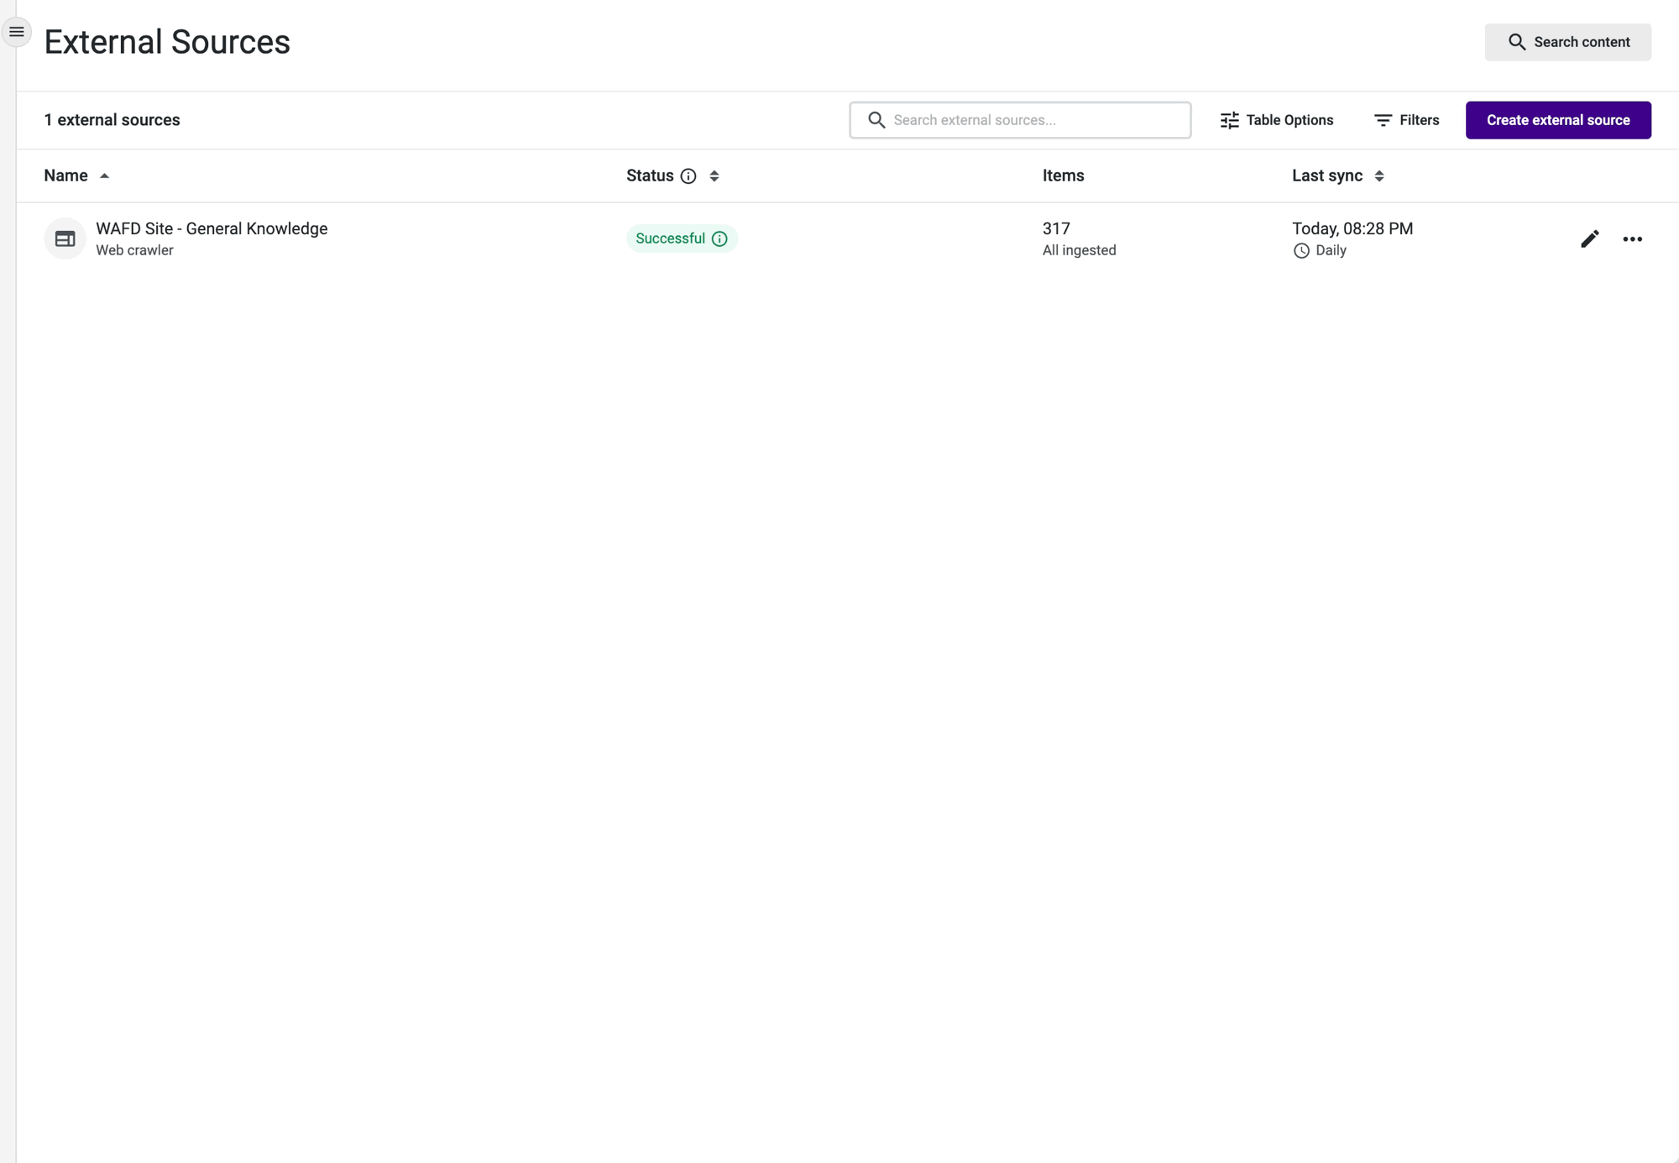Click the Search content button
The height and width of the screenshot is (1163, 1679).
click(x=1567, y=42)
